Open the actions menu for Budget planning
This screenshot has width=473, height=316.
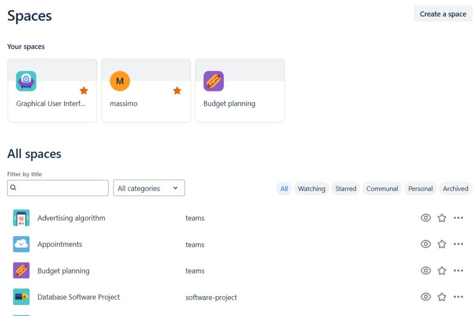click(458, 270)
